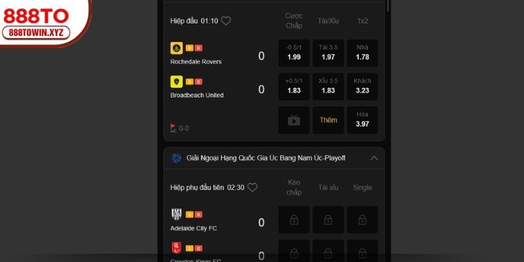Click locked handicap cell for Adelaide City
524x262 pixels.
click(294, 219)
